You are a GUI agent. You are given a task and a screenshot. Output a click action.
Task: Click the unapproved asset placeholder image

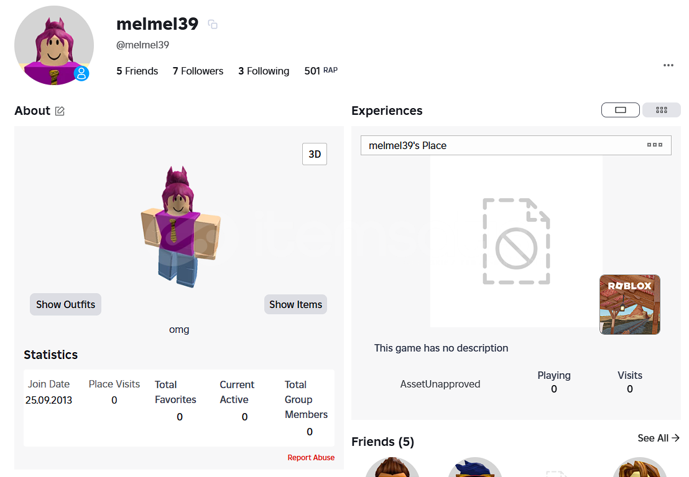[516, 241]
